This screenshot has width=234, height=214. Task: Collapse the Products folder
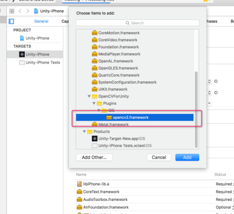click(x=84, y=131)
